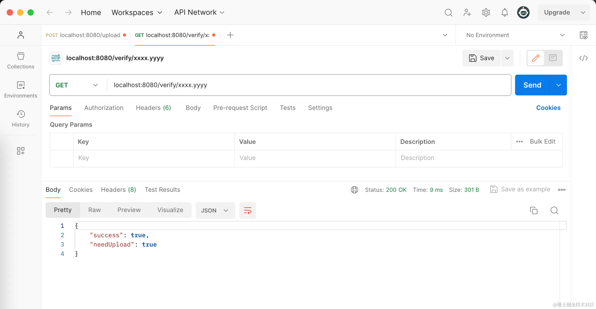Viewport: 596px width, 309px height.
Task: Click the query param Key field
Action: coord(154,158)
